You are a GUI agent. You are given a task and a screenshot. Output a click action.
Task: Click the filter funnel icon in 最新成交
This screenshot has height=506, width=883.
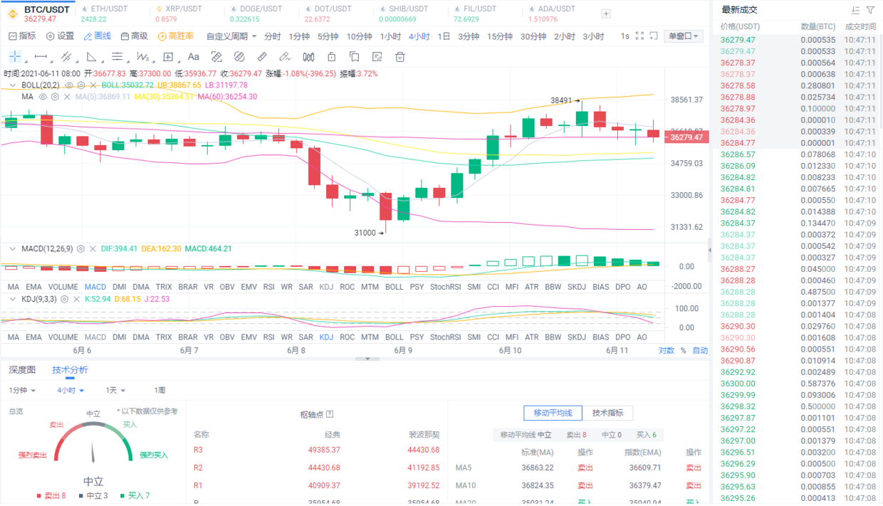pyautogui.click(x=870, y=10)
